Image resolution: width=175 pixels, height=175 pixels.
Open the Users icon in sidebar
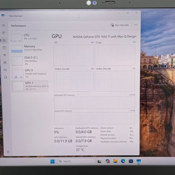click(x=5, y=62)
